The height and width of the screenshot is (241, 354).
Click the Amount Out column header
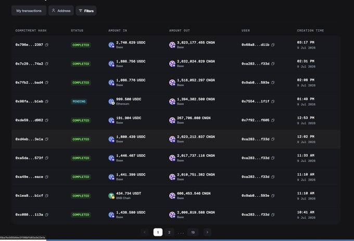point(180,31)
